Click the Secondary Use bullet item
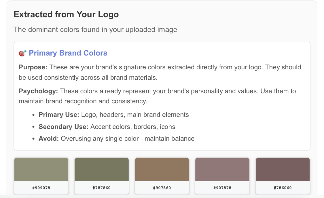Image resolution: width=324 pixels, height=198 pixels. tap(107, 127)
